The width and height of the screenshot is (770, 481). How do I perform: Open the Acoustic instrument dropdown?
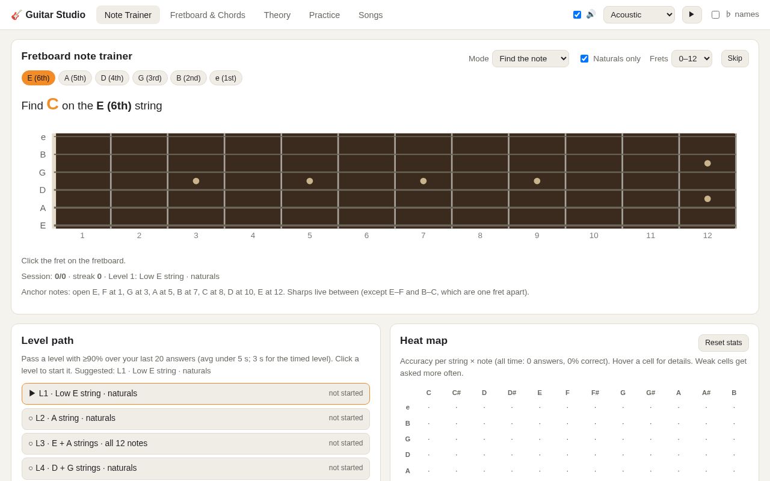click(x=639, y=14)
